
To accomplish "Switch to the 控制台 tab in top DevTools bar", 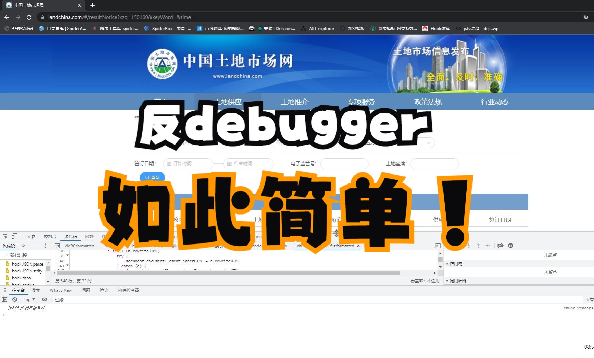I will (x=50, y=236).
